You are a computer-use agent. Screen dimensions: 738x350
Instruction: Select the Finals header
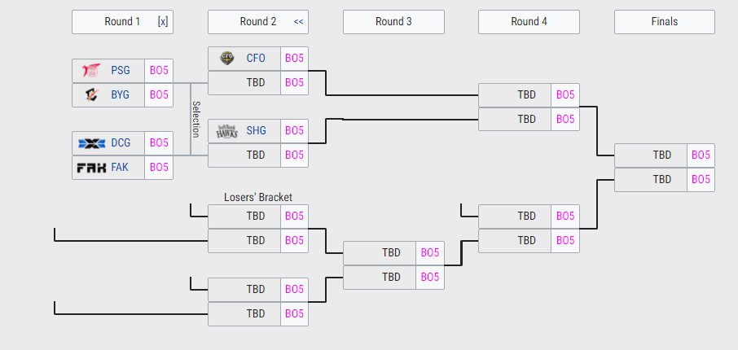click(x=665, y=22)
